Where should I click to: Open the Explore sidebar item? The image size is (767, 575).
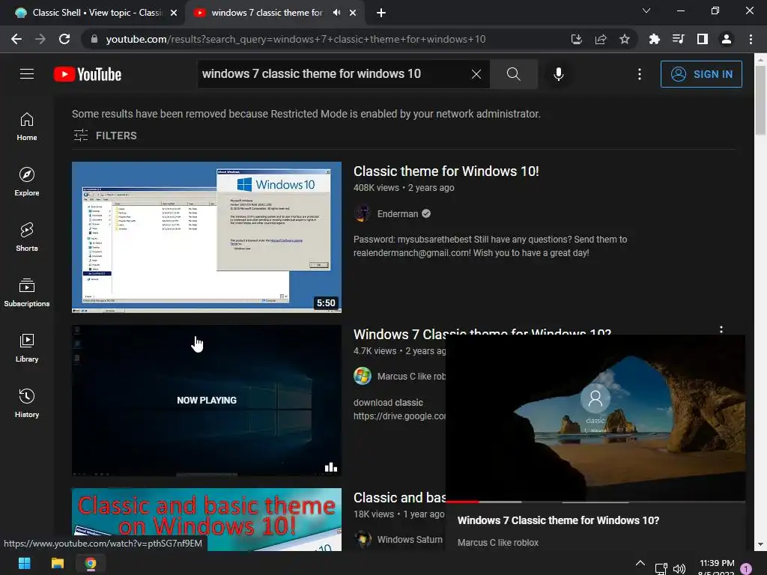point(27,182)
